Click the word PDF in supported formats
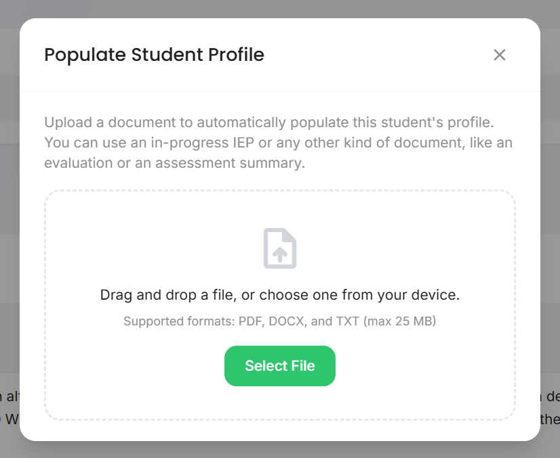Viewport: 560px width, 458px height. click(x=249, y=321)
